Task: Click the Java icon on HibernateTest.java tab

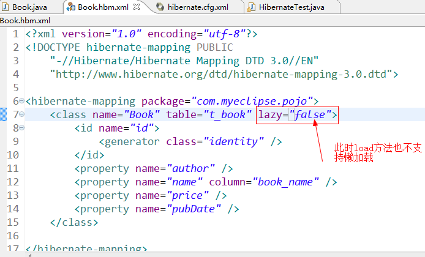Action: tap(251, 7)
